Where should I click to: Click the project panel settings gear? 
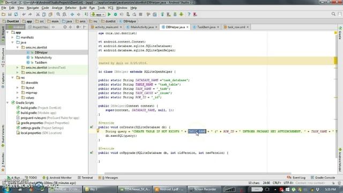[78, 27]
